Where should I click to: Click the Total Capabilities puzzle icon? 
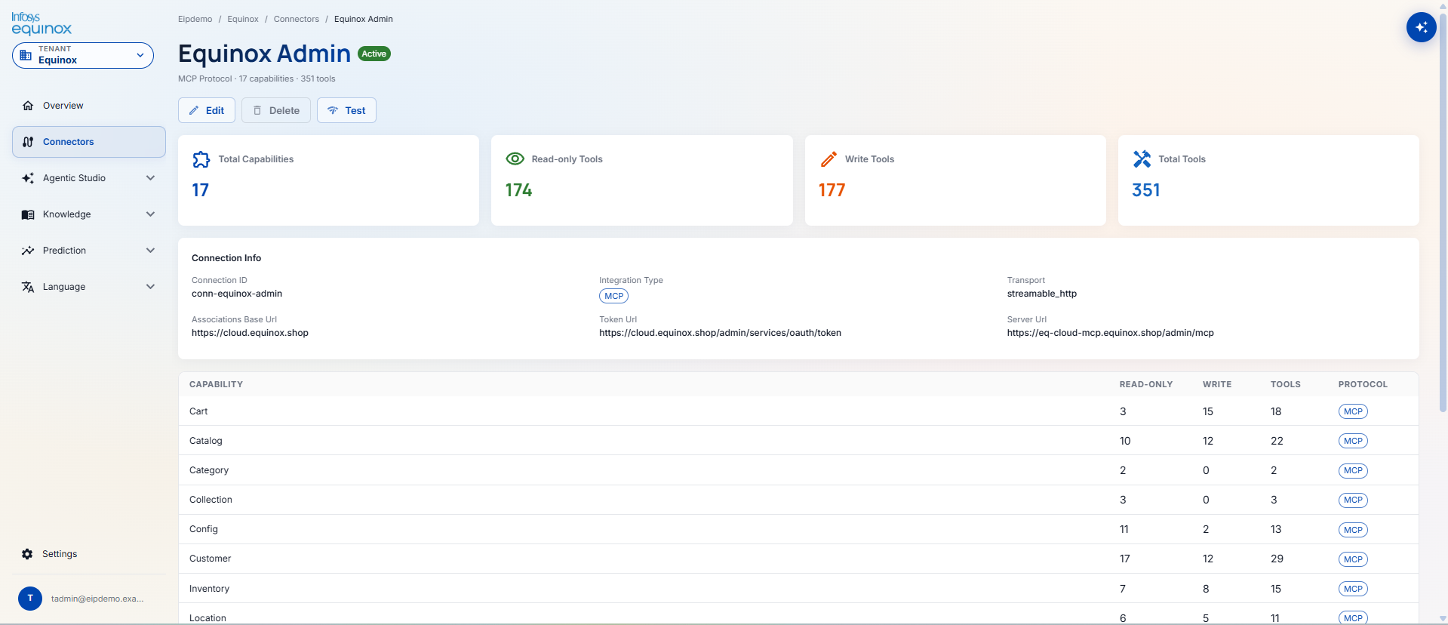[201, 159]
